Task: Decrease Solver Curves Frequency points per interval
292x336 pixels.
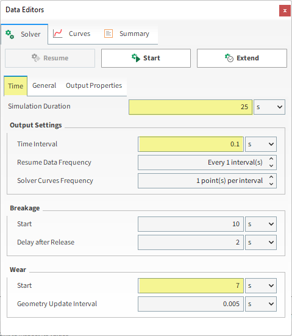Action: 271,184
